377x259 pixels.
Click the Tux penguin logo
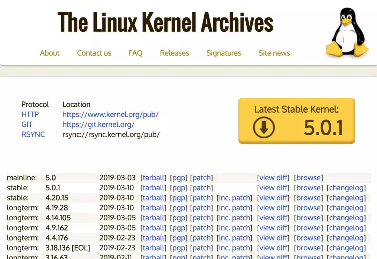click(x=347, y=32)
